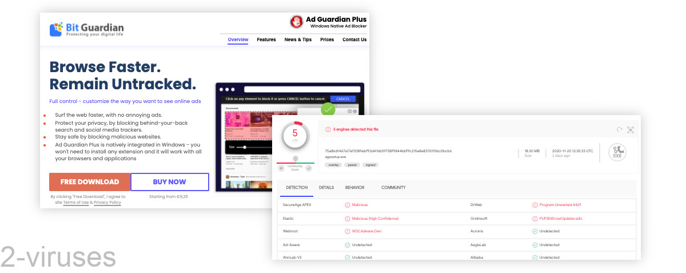Click the 'AhnLab-V3' engine name
686x273 pixels.
point(292,258)
